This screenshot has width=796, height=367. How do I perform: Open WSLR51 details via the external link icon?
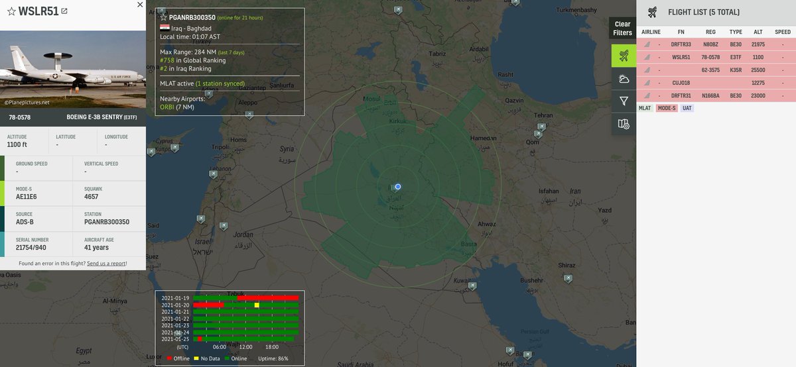coord(64,11)
